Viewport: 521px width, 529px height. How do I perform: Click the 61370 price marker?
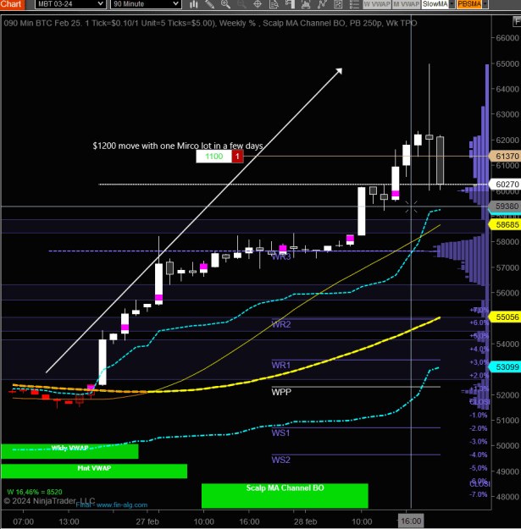505,157
